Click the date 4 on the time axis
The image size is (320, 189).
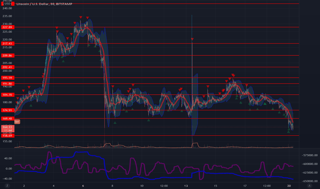pyautogui.click(x=54, y=186)
